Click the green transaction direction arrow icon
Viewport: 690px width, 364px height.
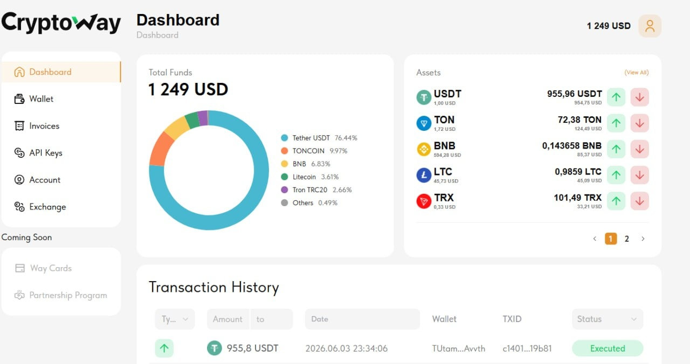[x=164, y=348]
